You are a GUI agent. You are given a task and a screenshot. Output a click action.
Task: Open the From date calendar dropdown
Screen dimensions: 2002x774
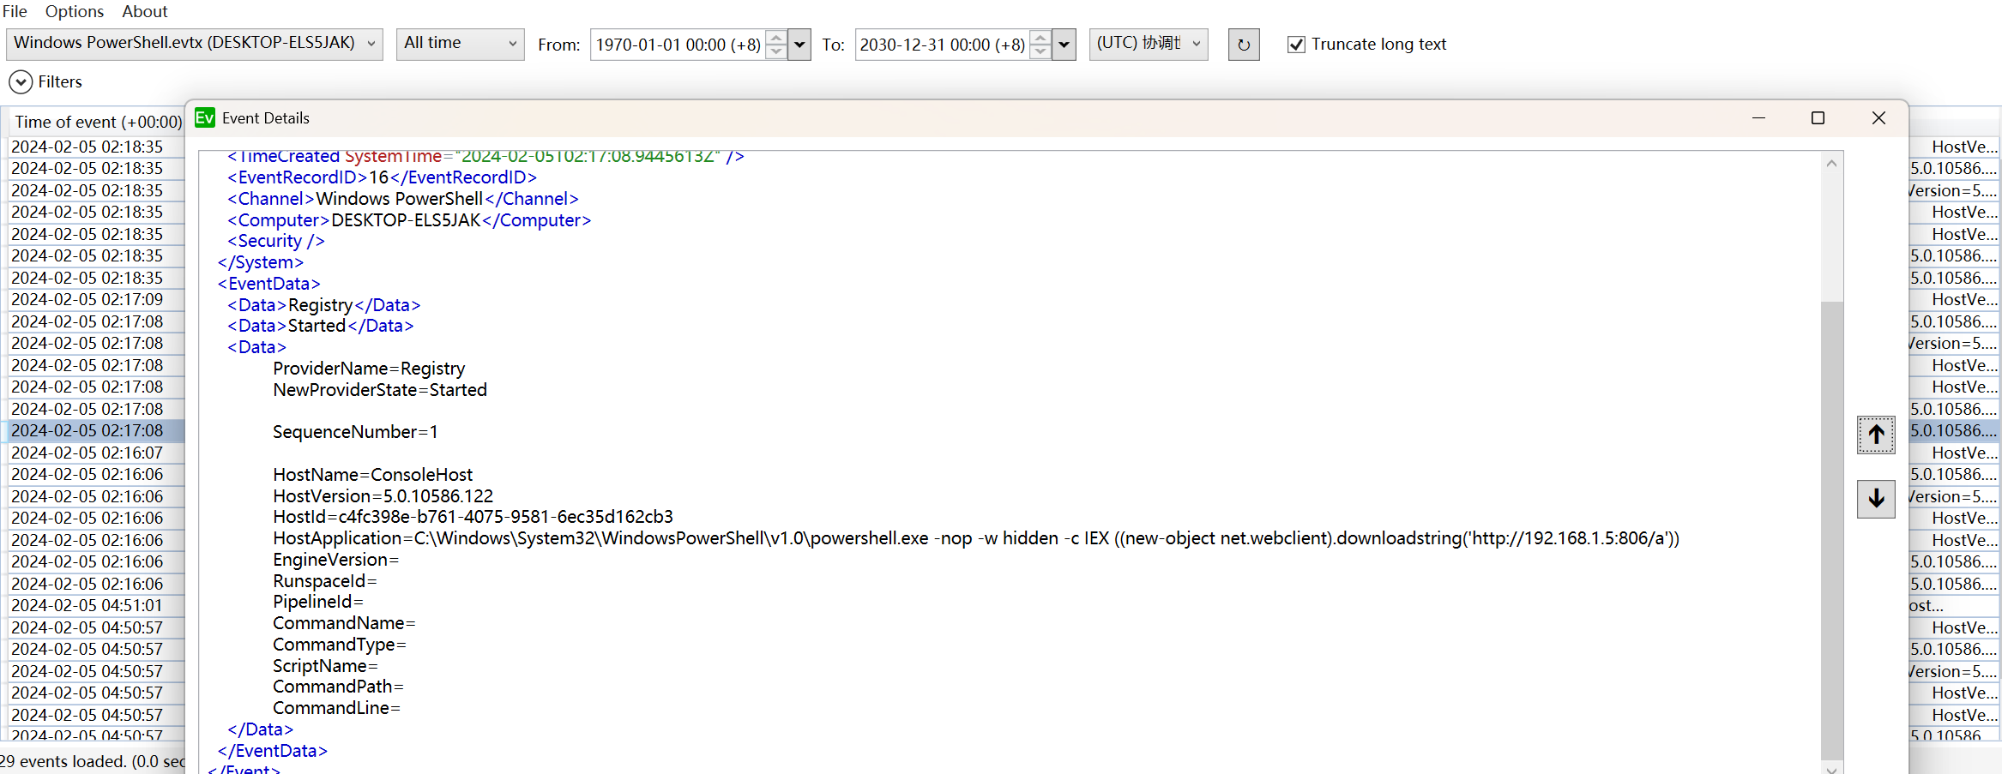click(799, 45)
